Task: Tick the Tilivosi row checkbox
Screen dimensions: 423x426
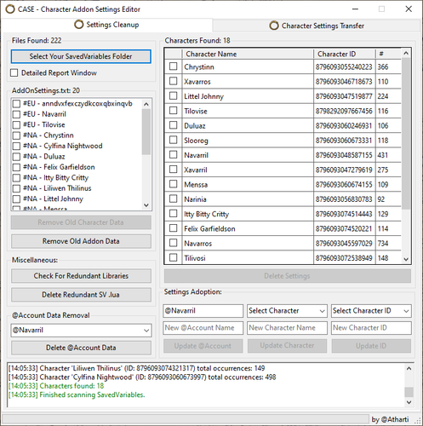Action: click(x=174, y=258)
